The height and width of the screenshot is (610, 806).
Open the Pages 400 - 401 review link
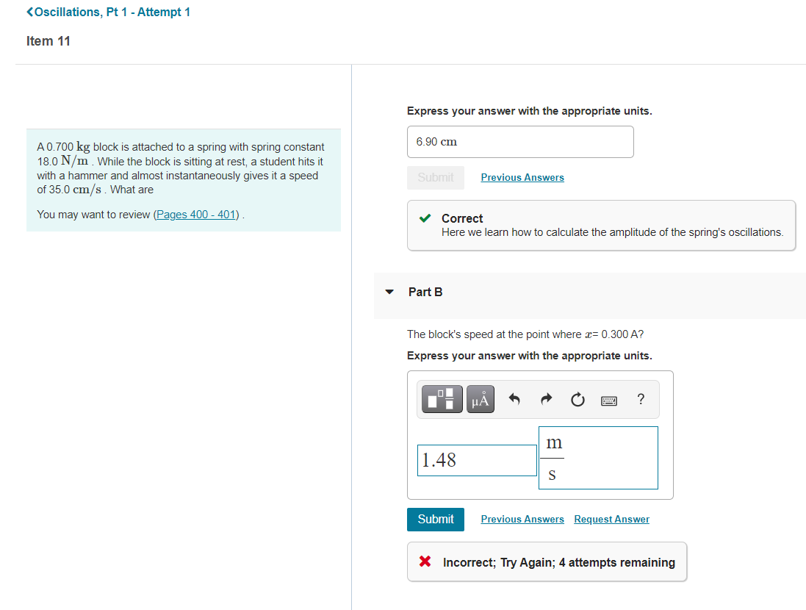point(195,214)
